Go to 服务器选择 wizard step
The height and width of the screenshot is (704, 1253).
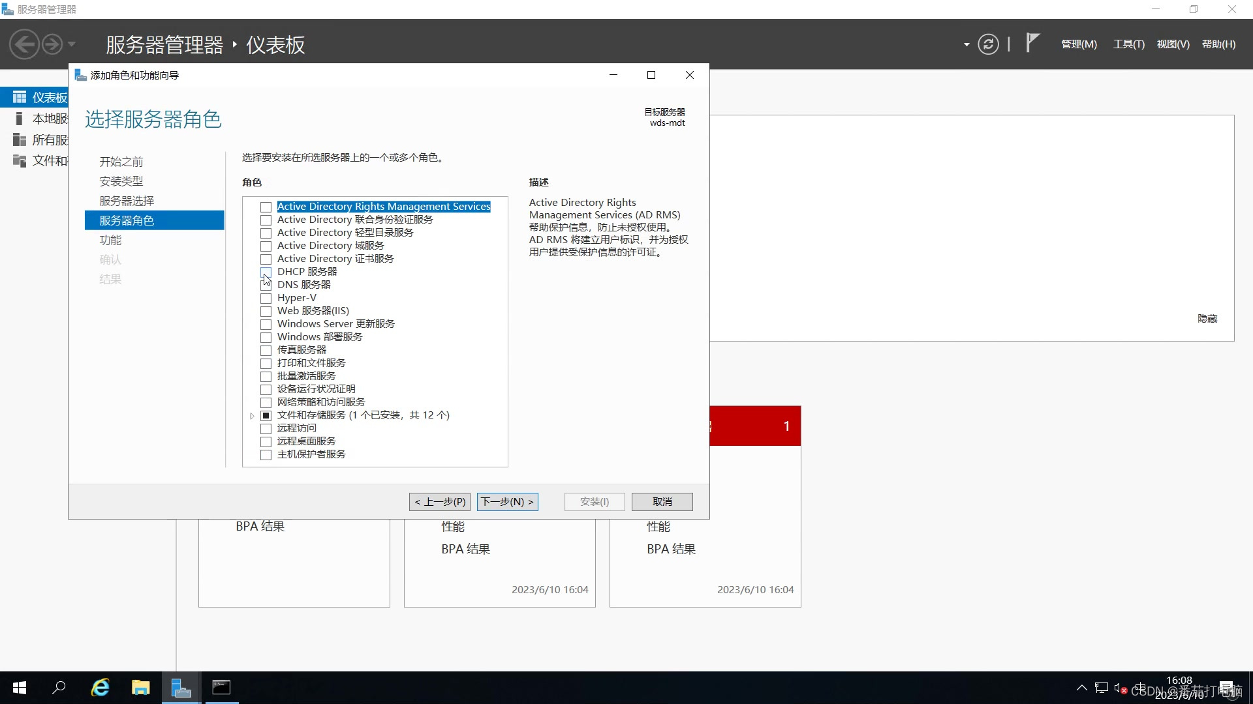coord(127,201)
